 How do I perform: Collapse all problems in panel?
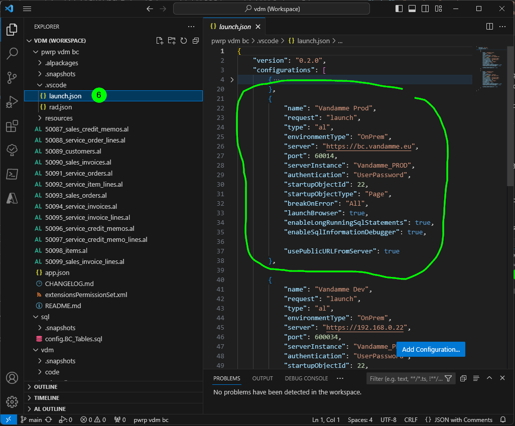463,378
